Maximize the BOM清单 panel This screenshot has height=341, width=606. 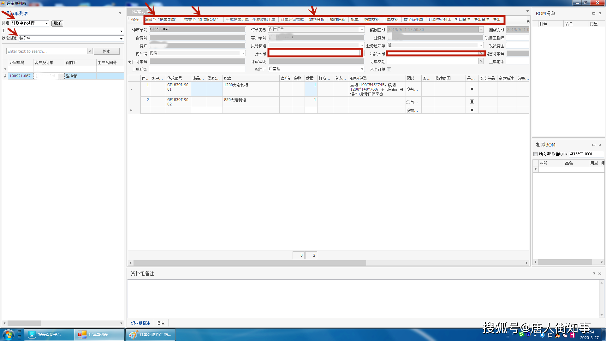coord(594,14)
